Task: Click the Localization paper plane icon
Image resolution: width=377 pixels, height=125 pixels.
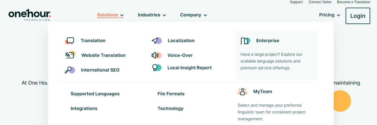Action: 156,41
